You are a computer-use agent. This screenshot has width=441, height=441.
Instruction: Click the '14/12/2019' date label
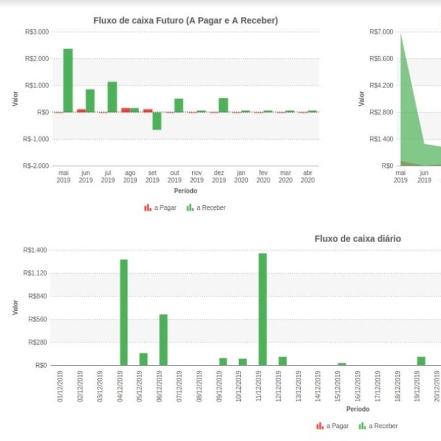point(318,386)
